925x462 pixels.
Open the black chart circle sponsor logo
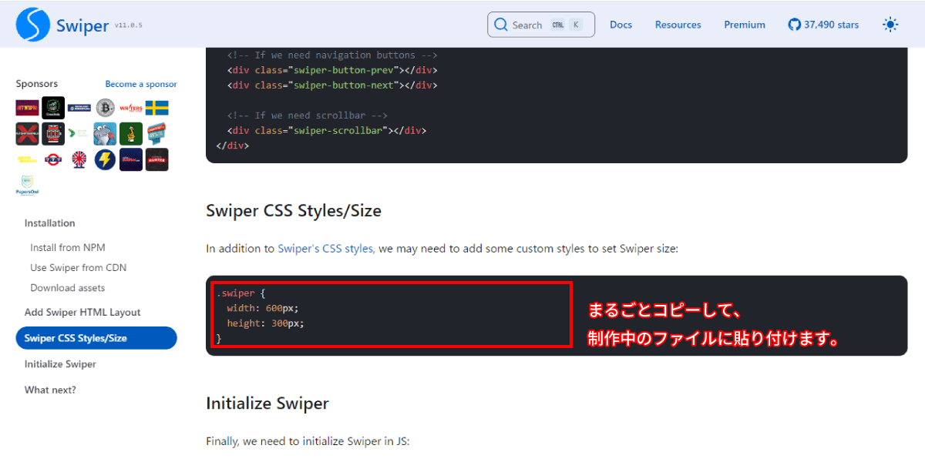(x=53, y=108)
